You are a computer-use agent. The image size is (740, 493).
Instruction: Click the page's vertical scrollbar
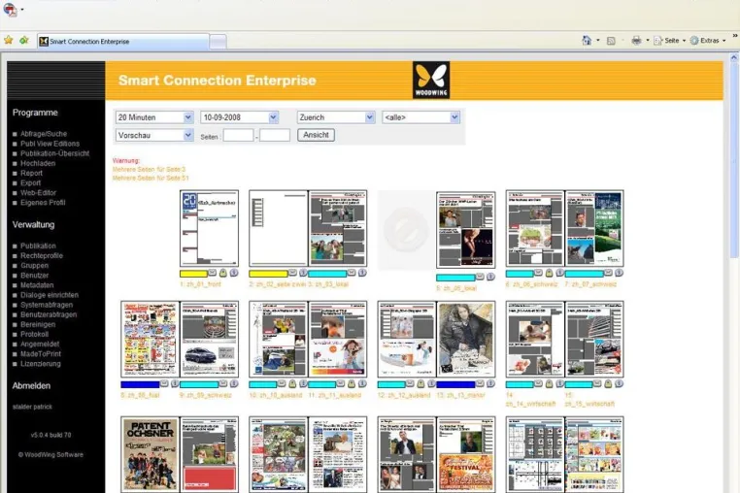pos(734,159)
